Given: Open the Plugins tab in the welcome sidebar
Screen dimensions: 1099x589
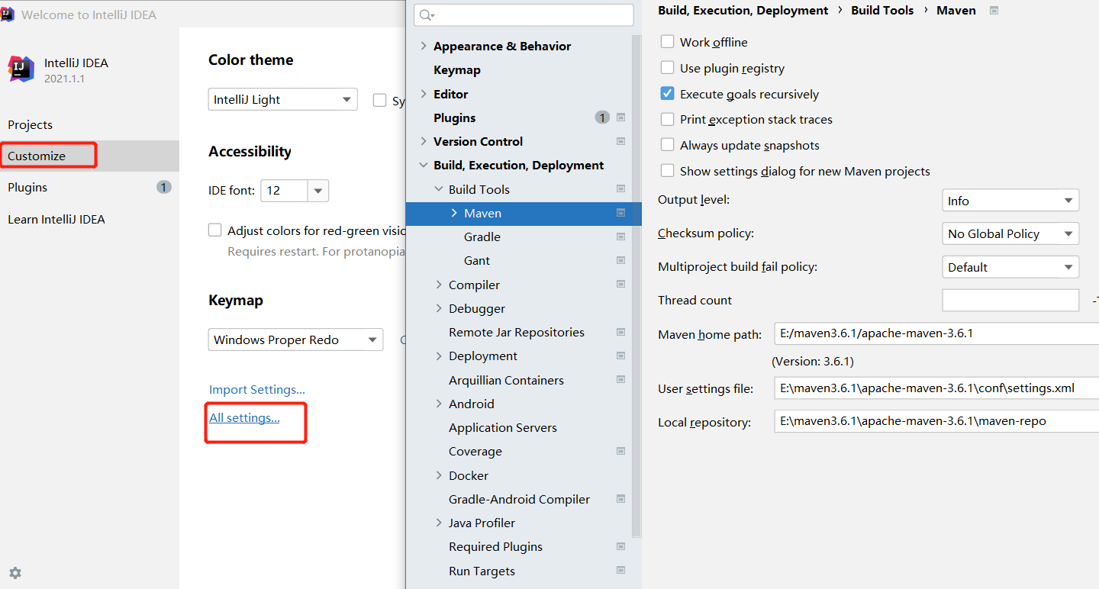Looking at the screenshot, I should [x=89, y=187].
